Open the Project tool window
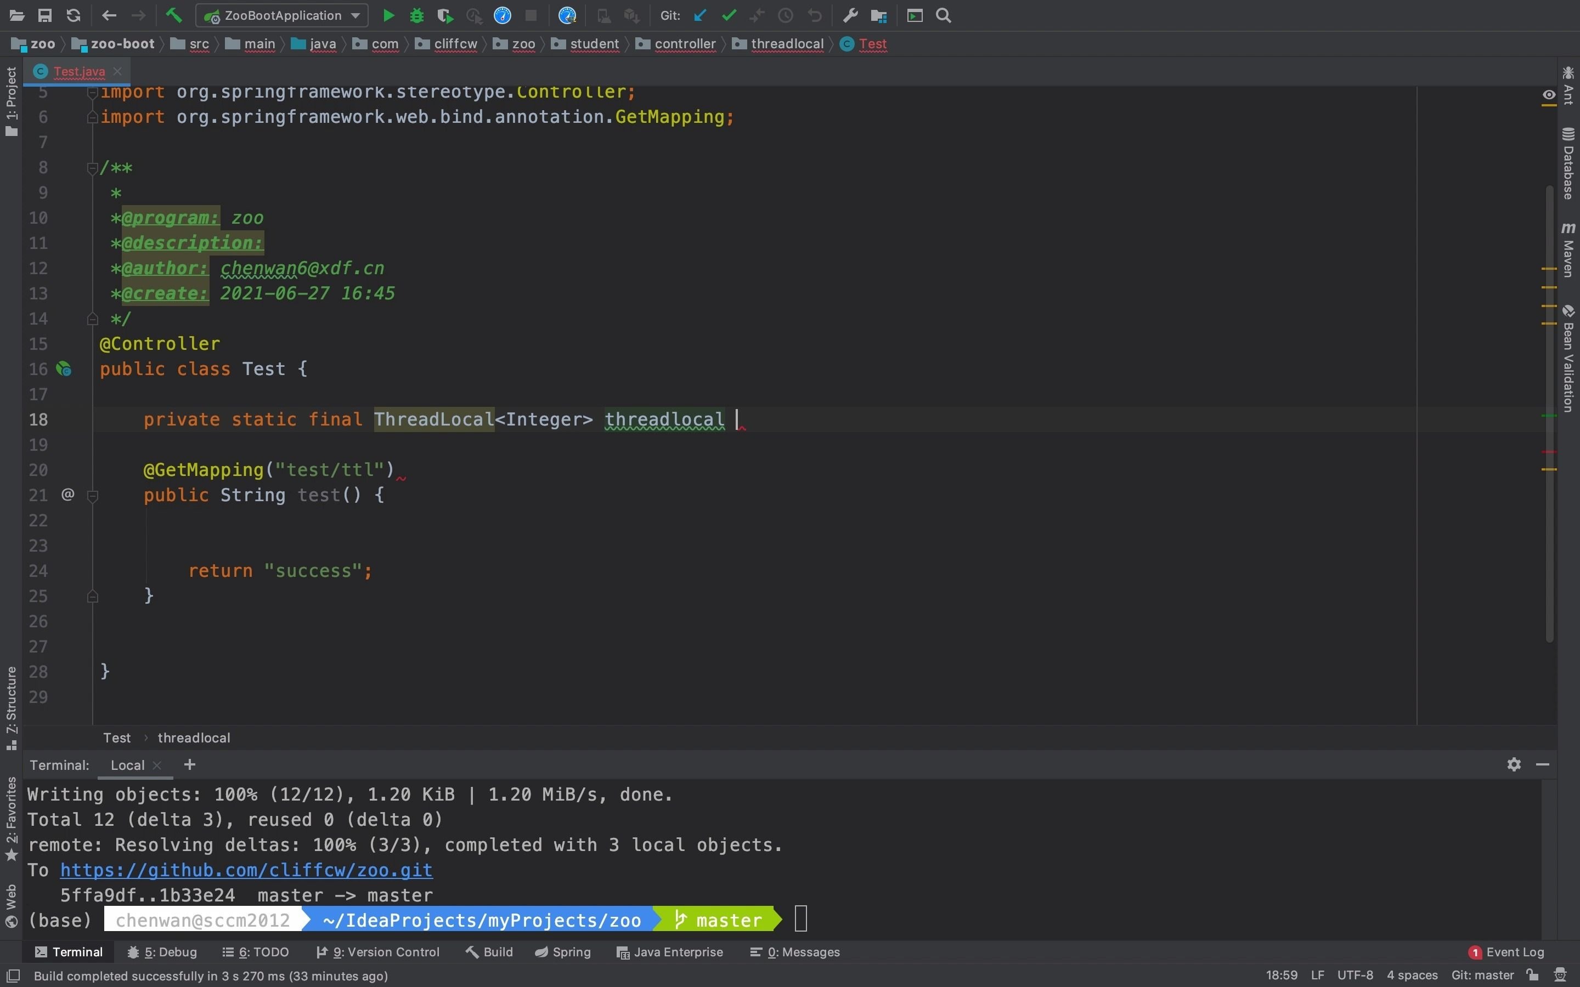The height and width of the screenshot is (987, 1580). 11,101
